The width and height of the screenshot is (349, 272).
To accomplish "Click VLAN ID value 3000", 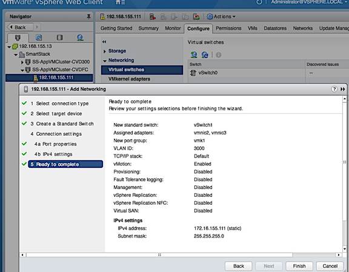I will pos(199,148).
